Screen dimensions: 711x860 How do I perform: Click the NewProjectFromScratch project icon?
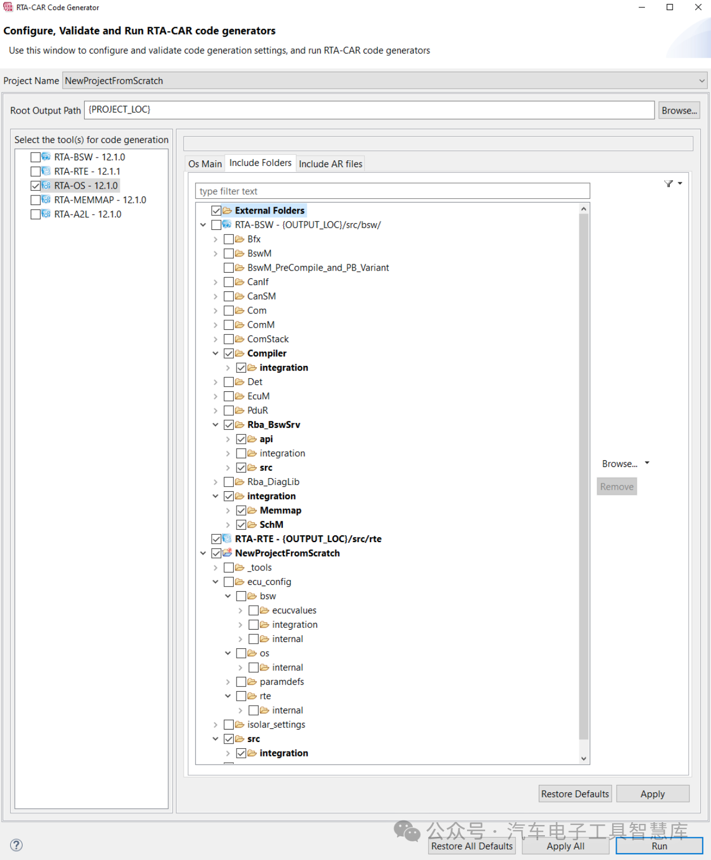click(x=228, y=553)
